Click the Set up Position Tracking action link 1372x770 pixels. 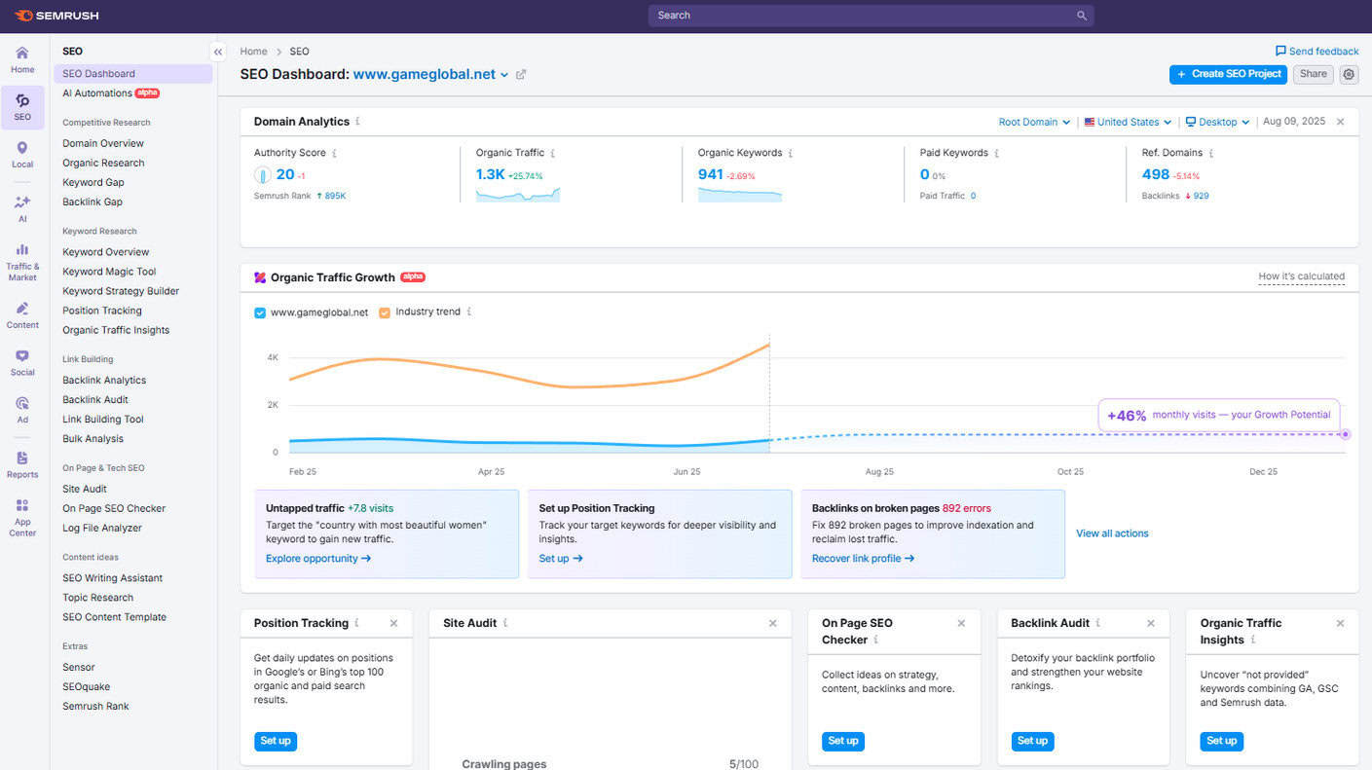[x=561, y=559]
